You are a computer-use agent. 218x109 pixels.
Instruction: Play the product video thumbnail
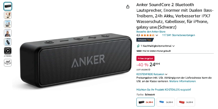coord(8,51)
